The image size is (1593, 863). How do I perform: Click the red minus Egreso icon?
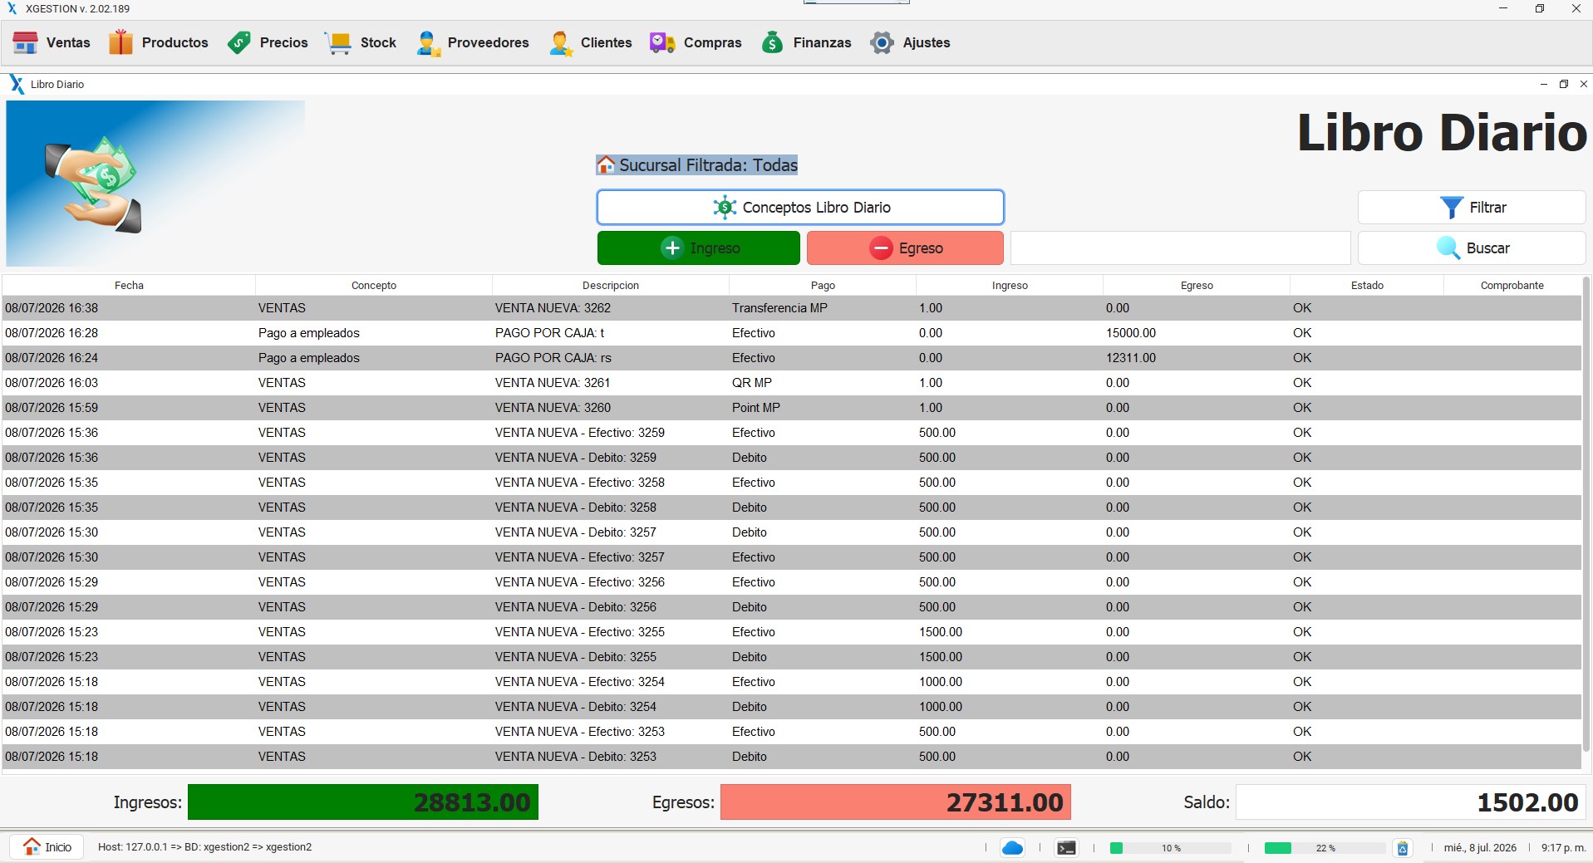(881, 248)
